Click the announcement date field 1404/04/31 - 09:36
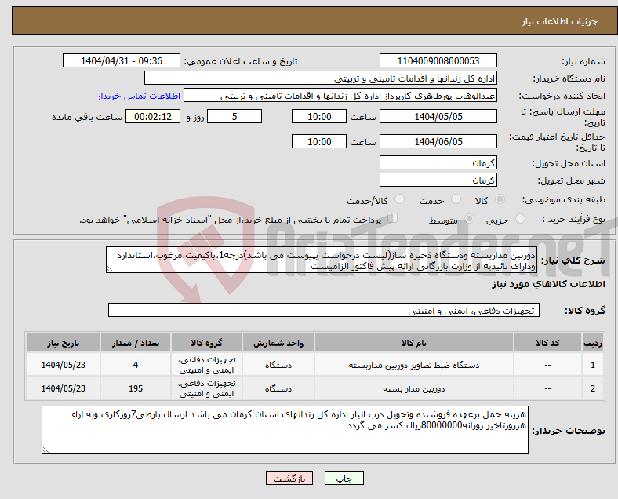Image resolution: width=618 pixels, height=499 pixels. click(122, 60)
